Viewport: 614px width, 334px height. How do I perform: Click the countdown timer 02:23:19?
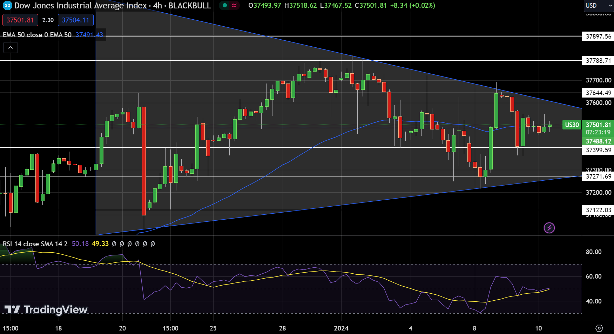(598, 132)
